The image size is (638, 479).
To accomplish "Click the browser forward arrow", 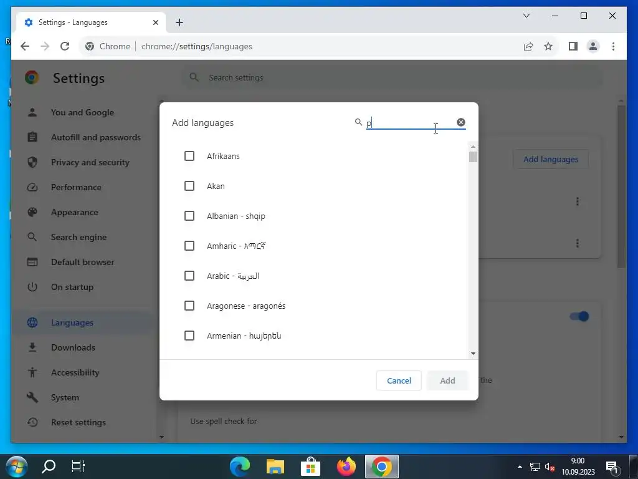I will coord(45,46).
